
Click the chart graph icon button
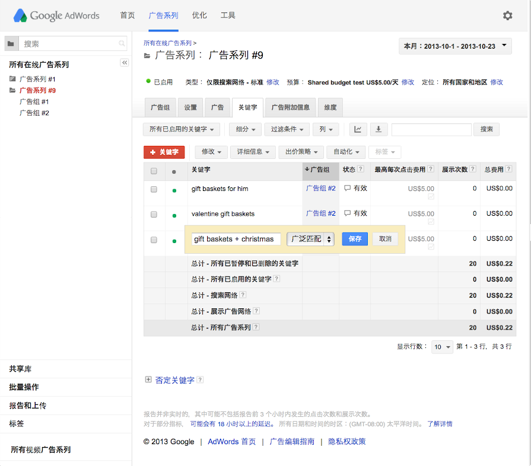pos(358,129)
